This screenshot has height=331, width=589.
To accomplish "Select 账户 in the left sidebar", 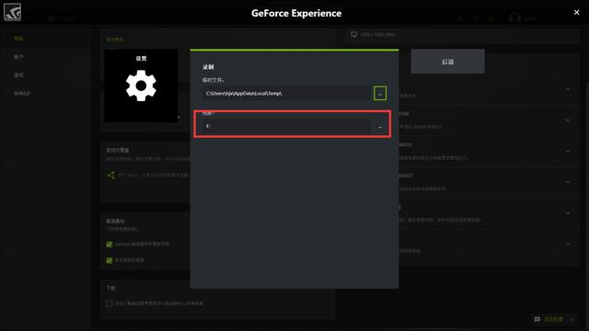I will 18,57.
